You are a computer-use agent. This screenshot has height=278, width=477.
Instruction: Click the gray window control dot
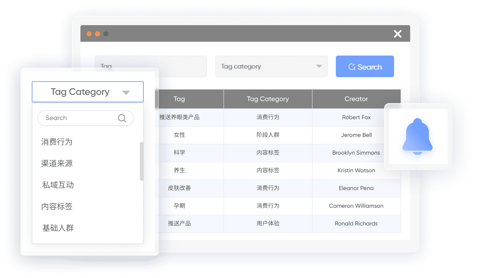tap(106, 34)
